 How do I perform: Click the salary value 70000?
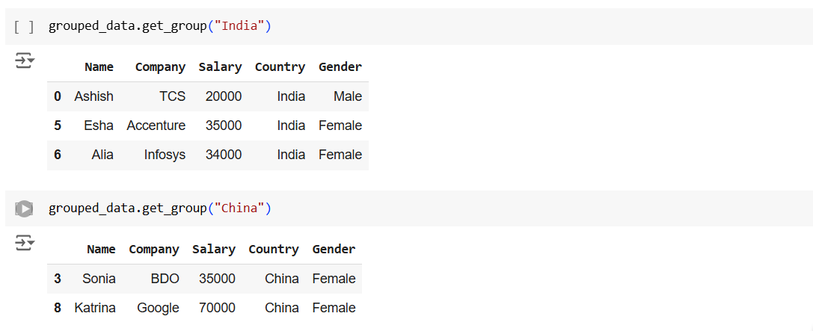coord(217,308)
